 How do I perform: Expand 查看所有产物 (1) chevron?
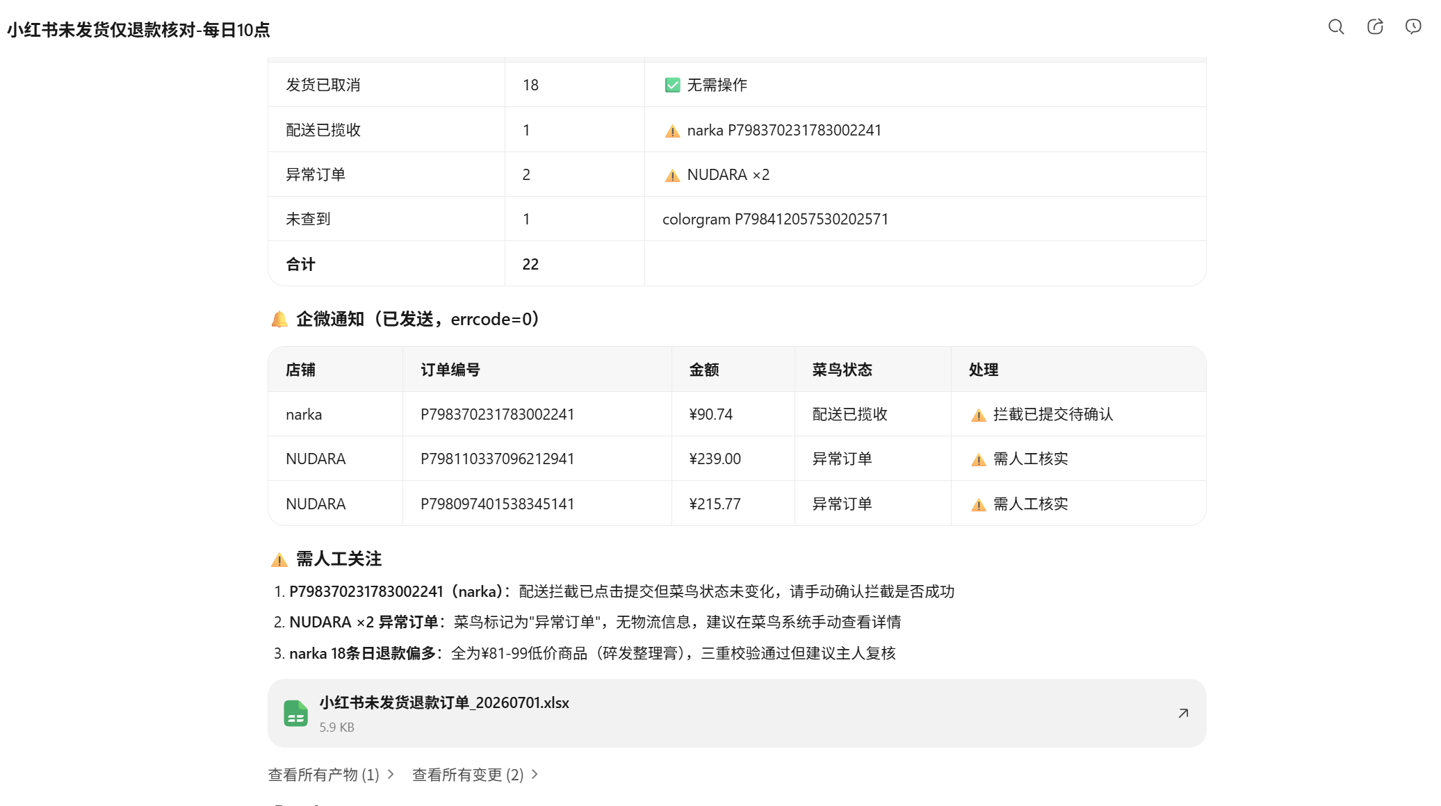click(x=391, y=774)
